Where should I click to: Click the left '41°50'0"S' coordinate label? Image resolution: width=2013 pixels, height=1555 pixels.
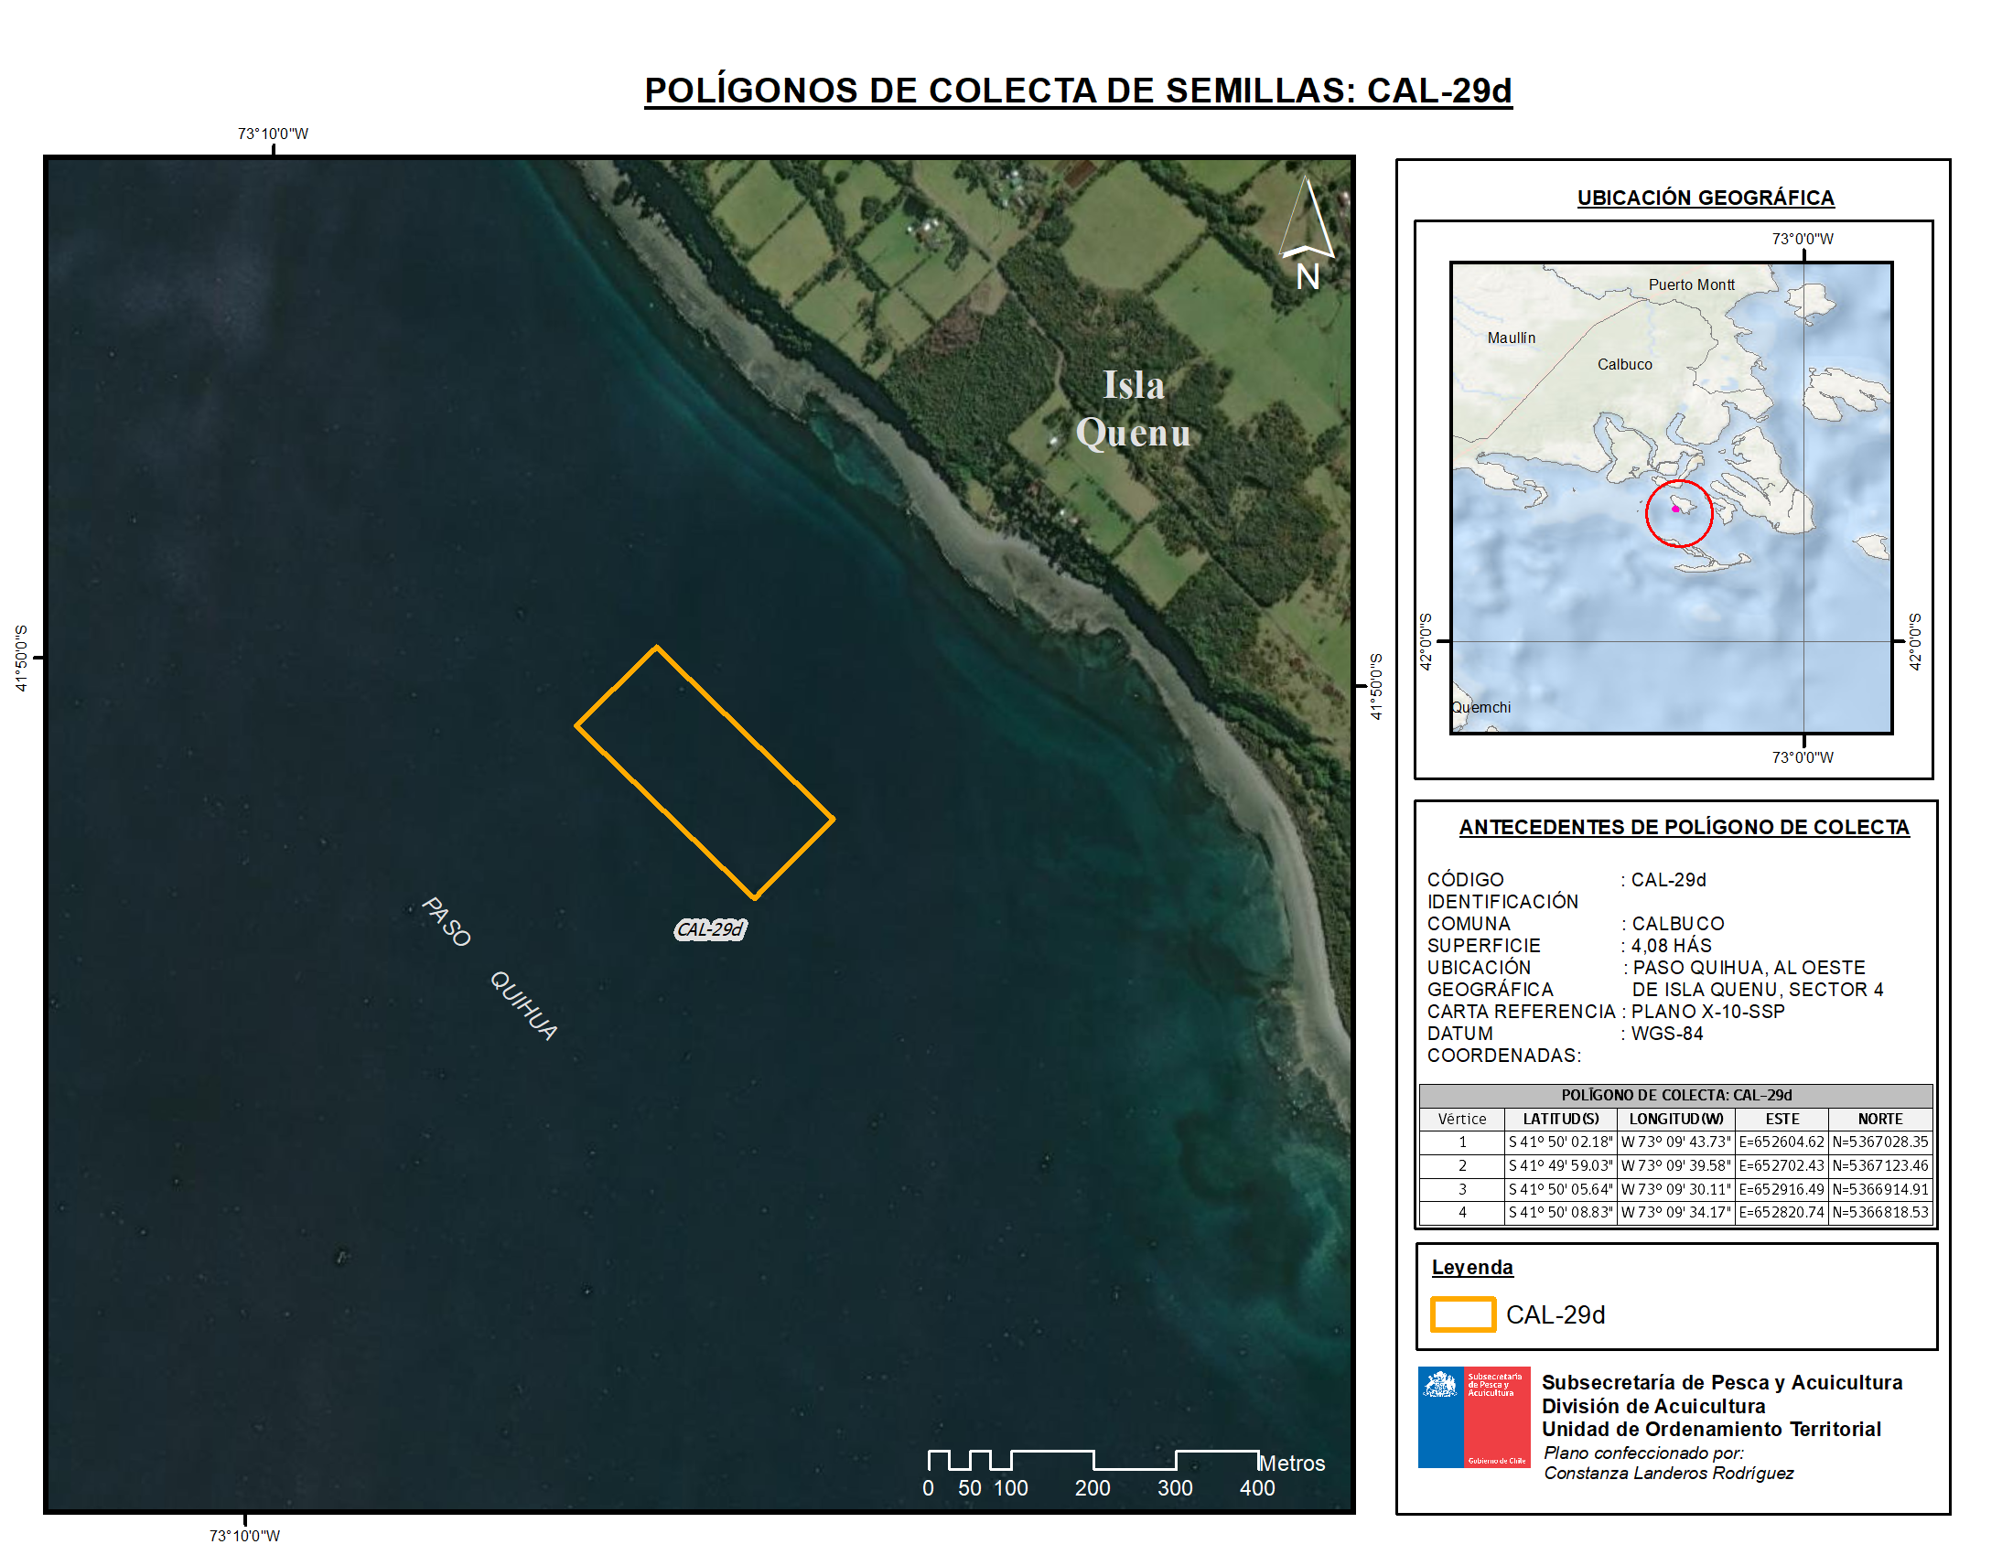(21, 658)
